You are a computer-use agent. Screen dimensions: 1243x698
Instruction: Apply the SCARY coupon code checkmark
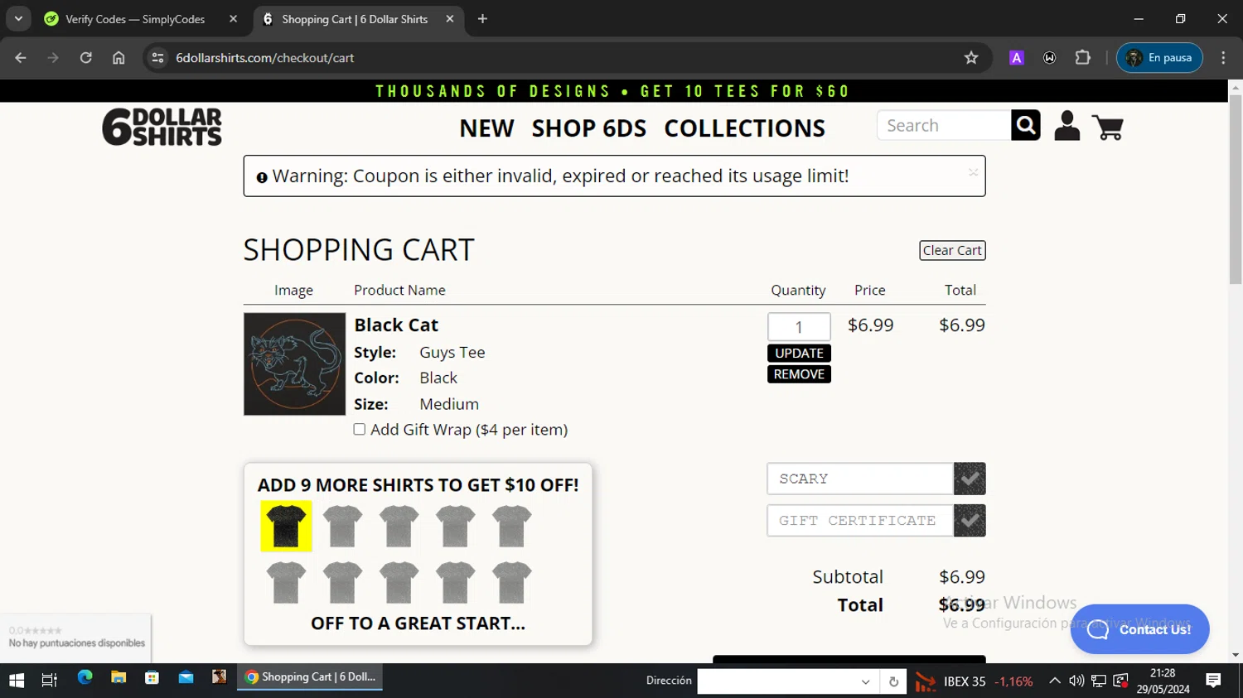(970, 479)
